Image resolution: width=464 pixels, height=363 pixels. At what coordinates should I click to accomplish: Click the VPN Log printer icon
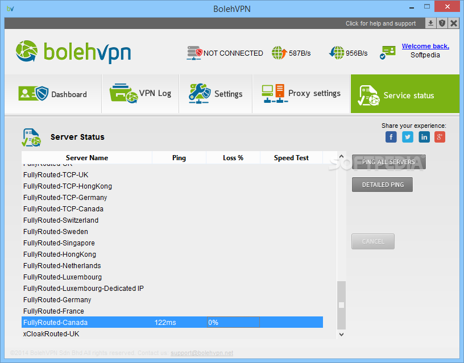[x=123, y=93]
